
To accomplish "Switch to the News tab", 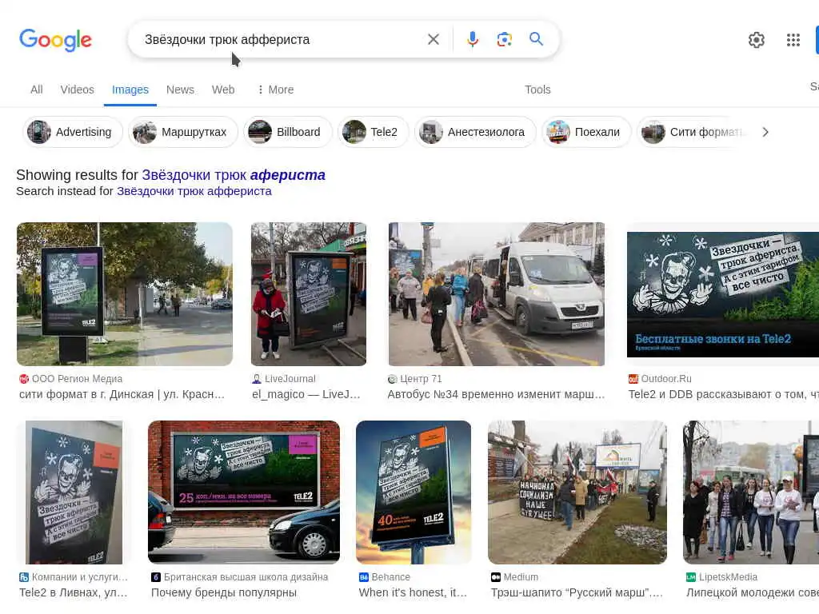I will [x=180, y=90].
